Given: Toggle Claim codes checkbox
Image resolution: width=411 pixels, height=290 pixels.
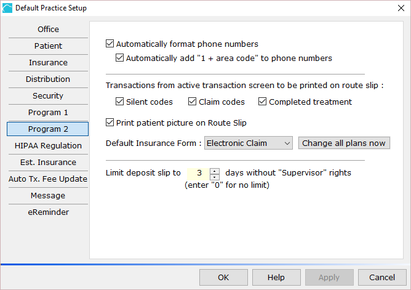Looking at the screenshot, I should pos(192,102).
